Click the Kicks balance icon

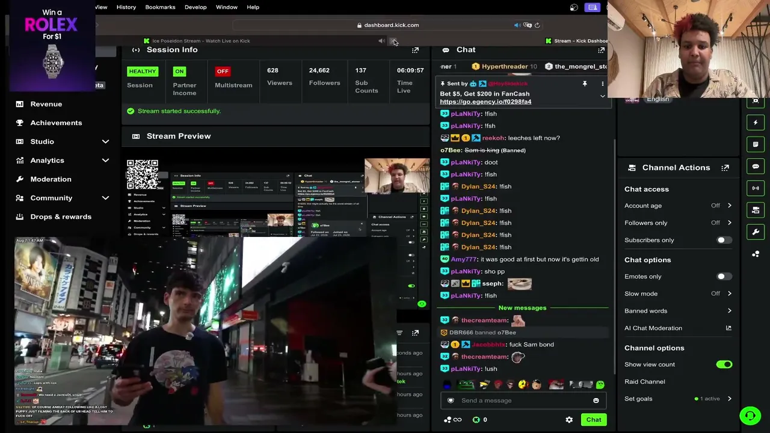476,420
